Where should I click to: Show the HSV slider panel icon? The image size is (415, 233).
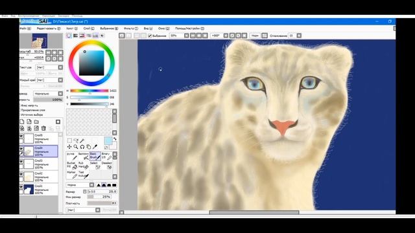pyautogui.click(x=82, y=36)
